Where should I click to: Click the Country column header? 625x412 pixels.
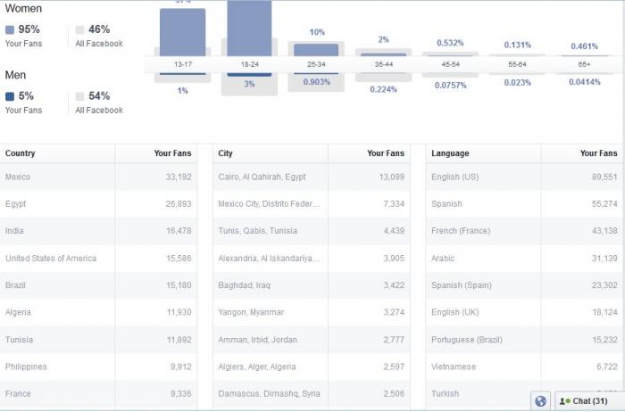click(x=20, y=153)
